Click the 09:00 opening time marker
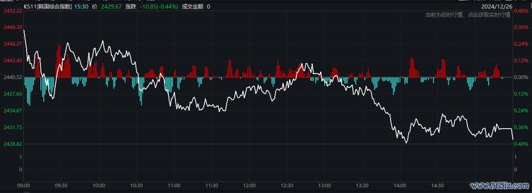The height and width of the screenshot is (193, 532). pos(24,185)
